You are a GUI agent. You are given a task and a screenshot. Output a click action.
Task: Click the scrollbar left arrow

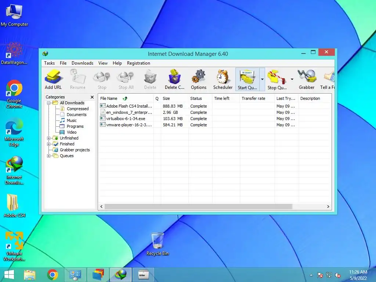tap(101, 206)
